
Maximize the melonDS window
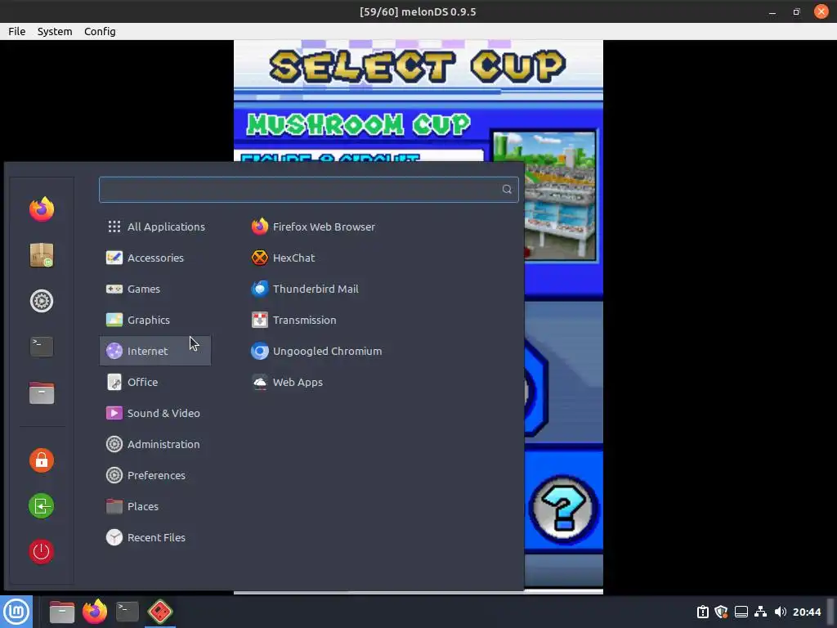[796, 11]
